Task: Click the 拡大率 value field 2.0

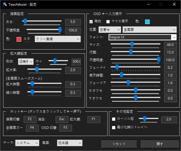Action: [73, 71]
